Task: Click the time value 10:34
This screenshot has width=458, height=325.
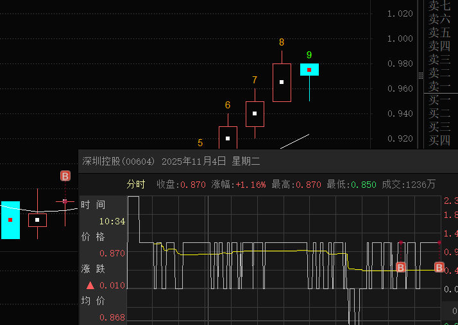Action: 112,221
